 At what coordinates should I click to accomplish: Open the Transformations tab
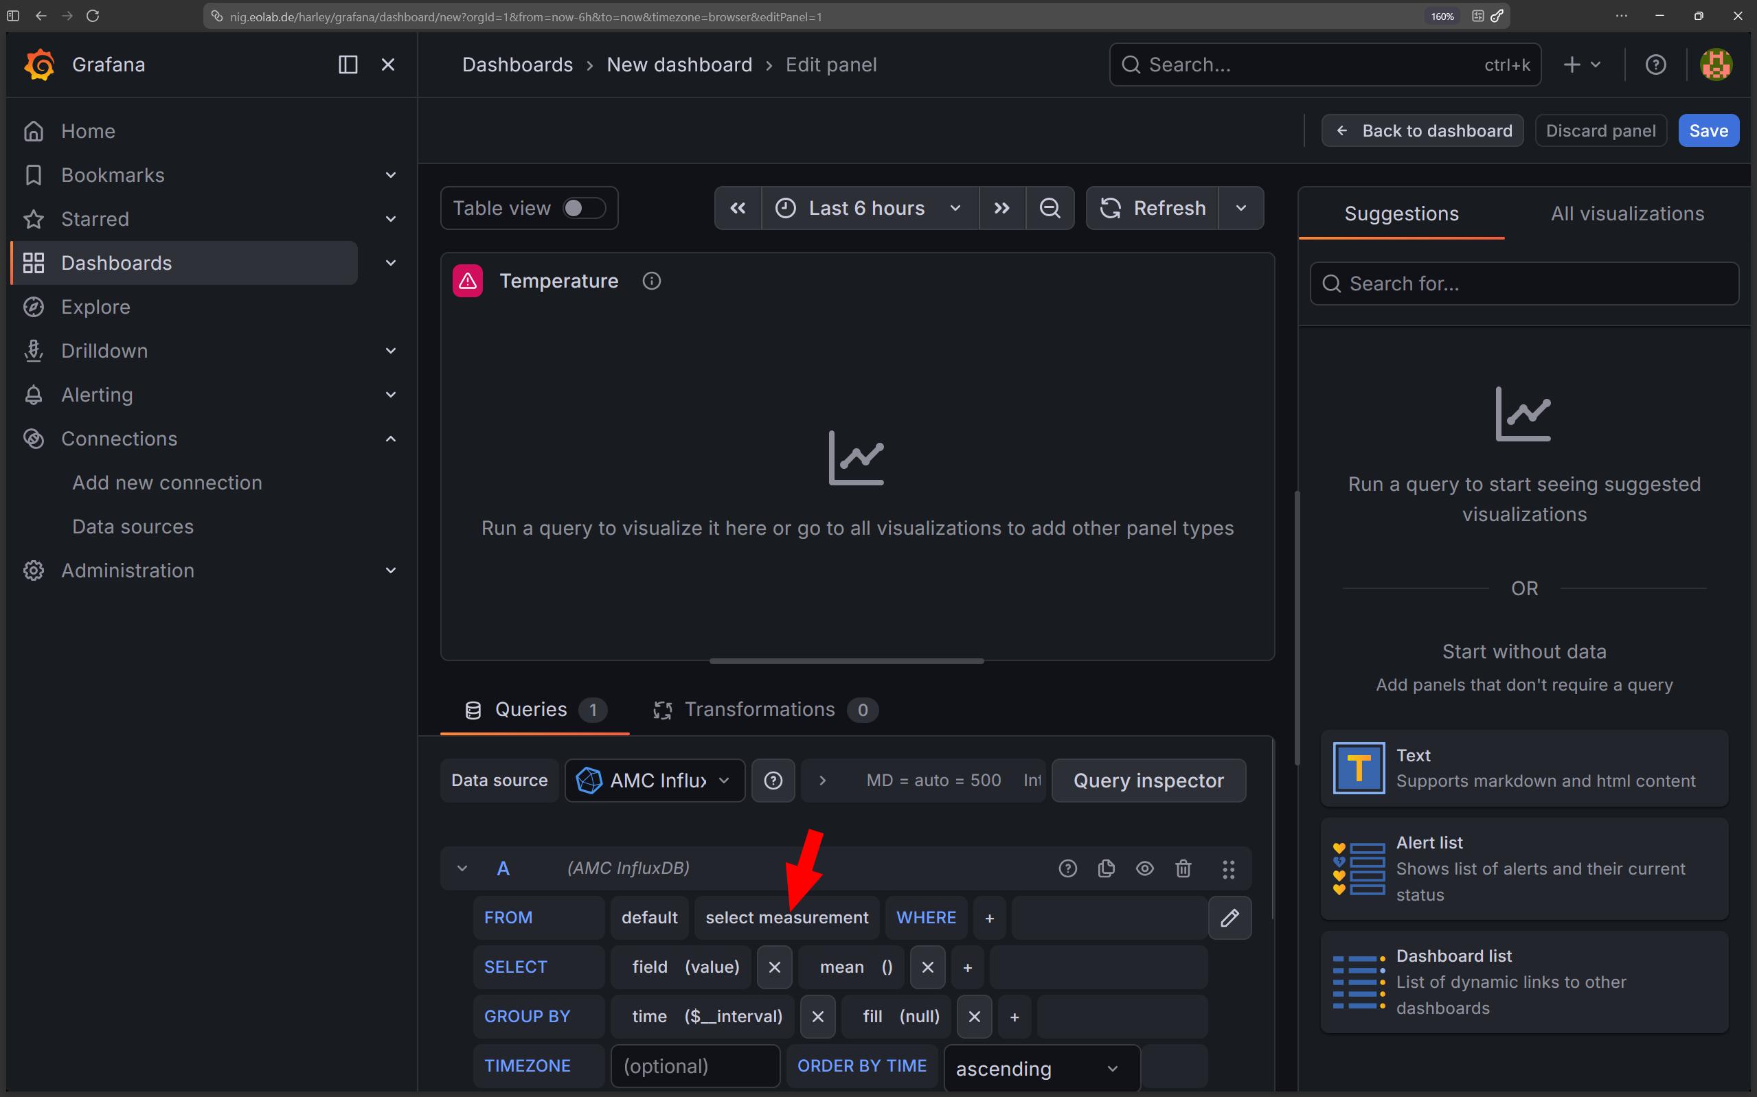(x=765, y=710)
